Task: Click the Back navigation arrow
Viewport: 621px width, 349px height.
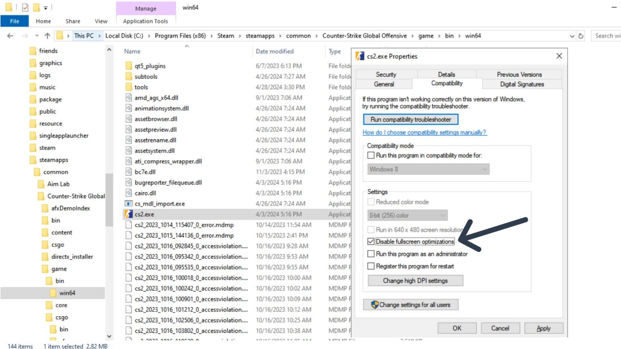Action: pos(10,36)
